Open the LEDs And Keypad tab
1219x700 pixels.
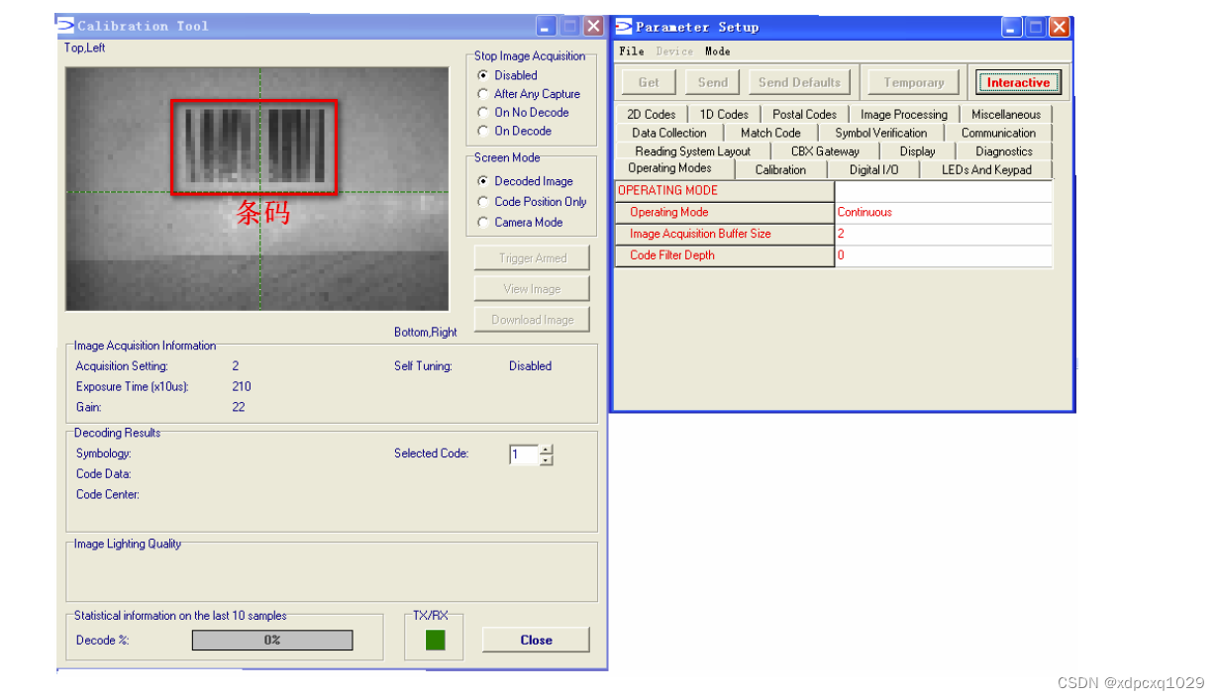point(986,168)
